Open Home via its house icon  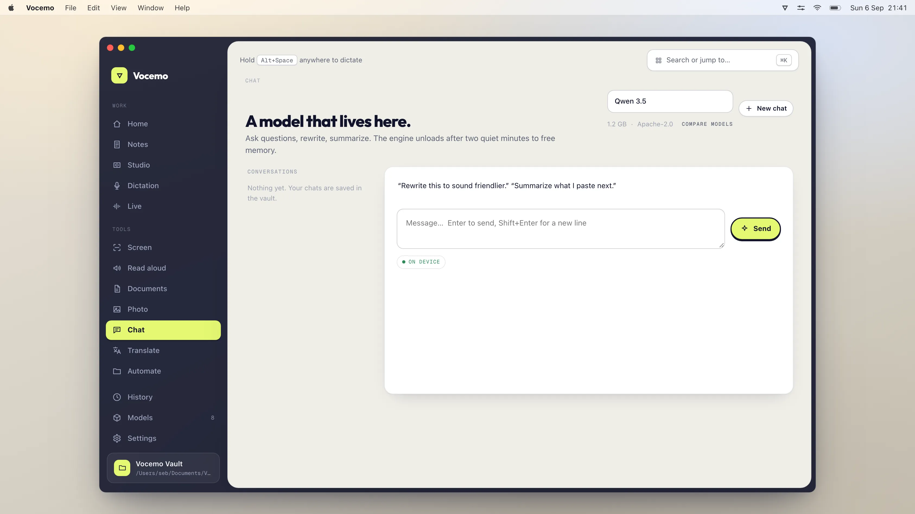point(117,124)
